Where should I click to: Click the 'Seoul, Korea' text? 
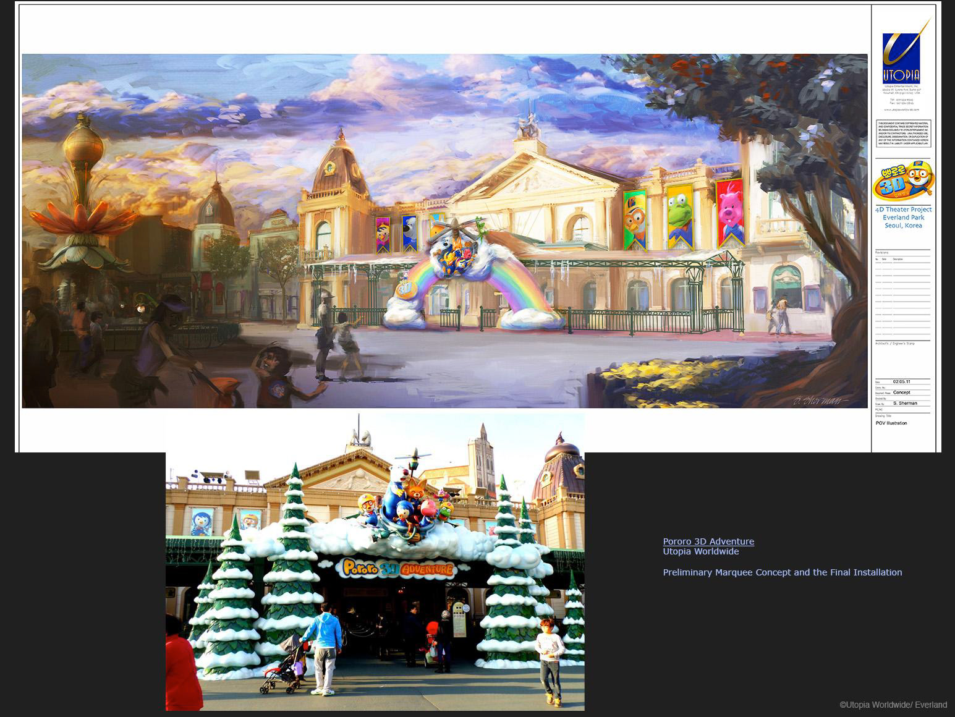[903, 226]
